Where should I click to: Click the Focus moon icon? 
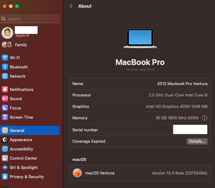5,108
